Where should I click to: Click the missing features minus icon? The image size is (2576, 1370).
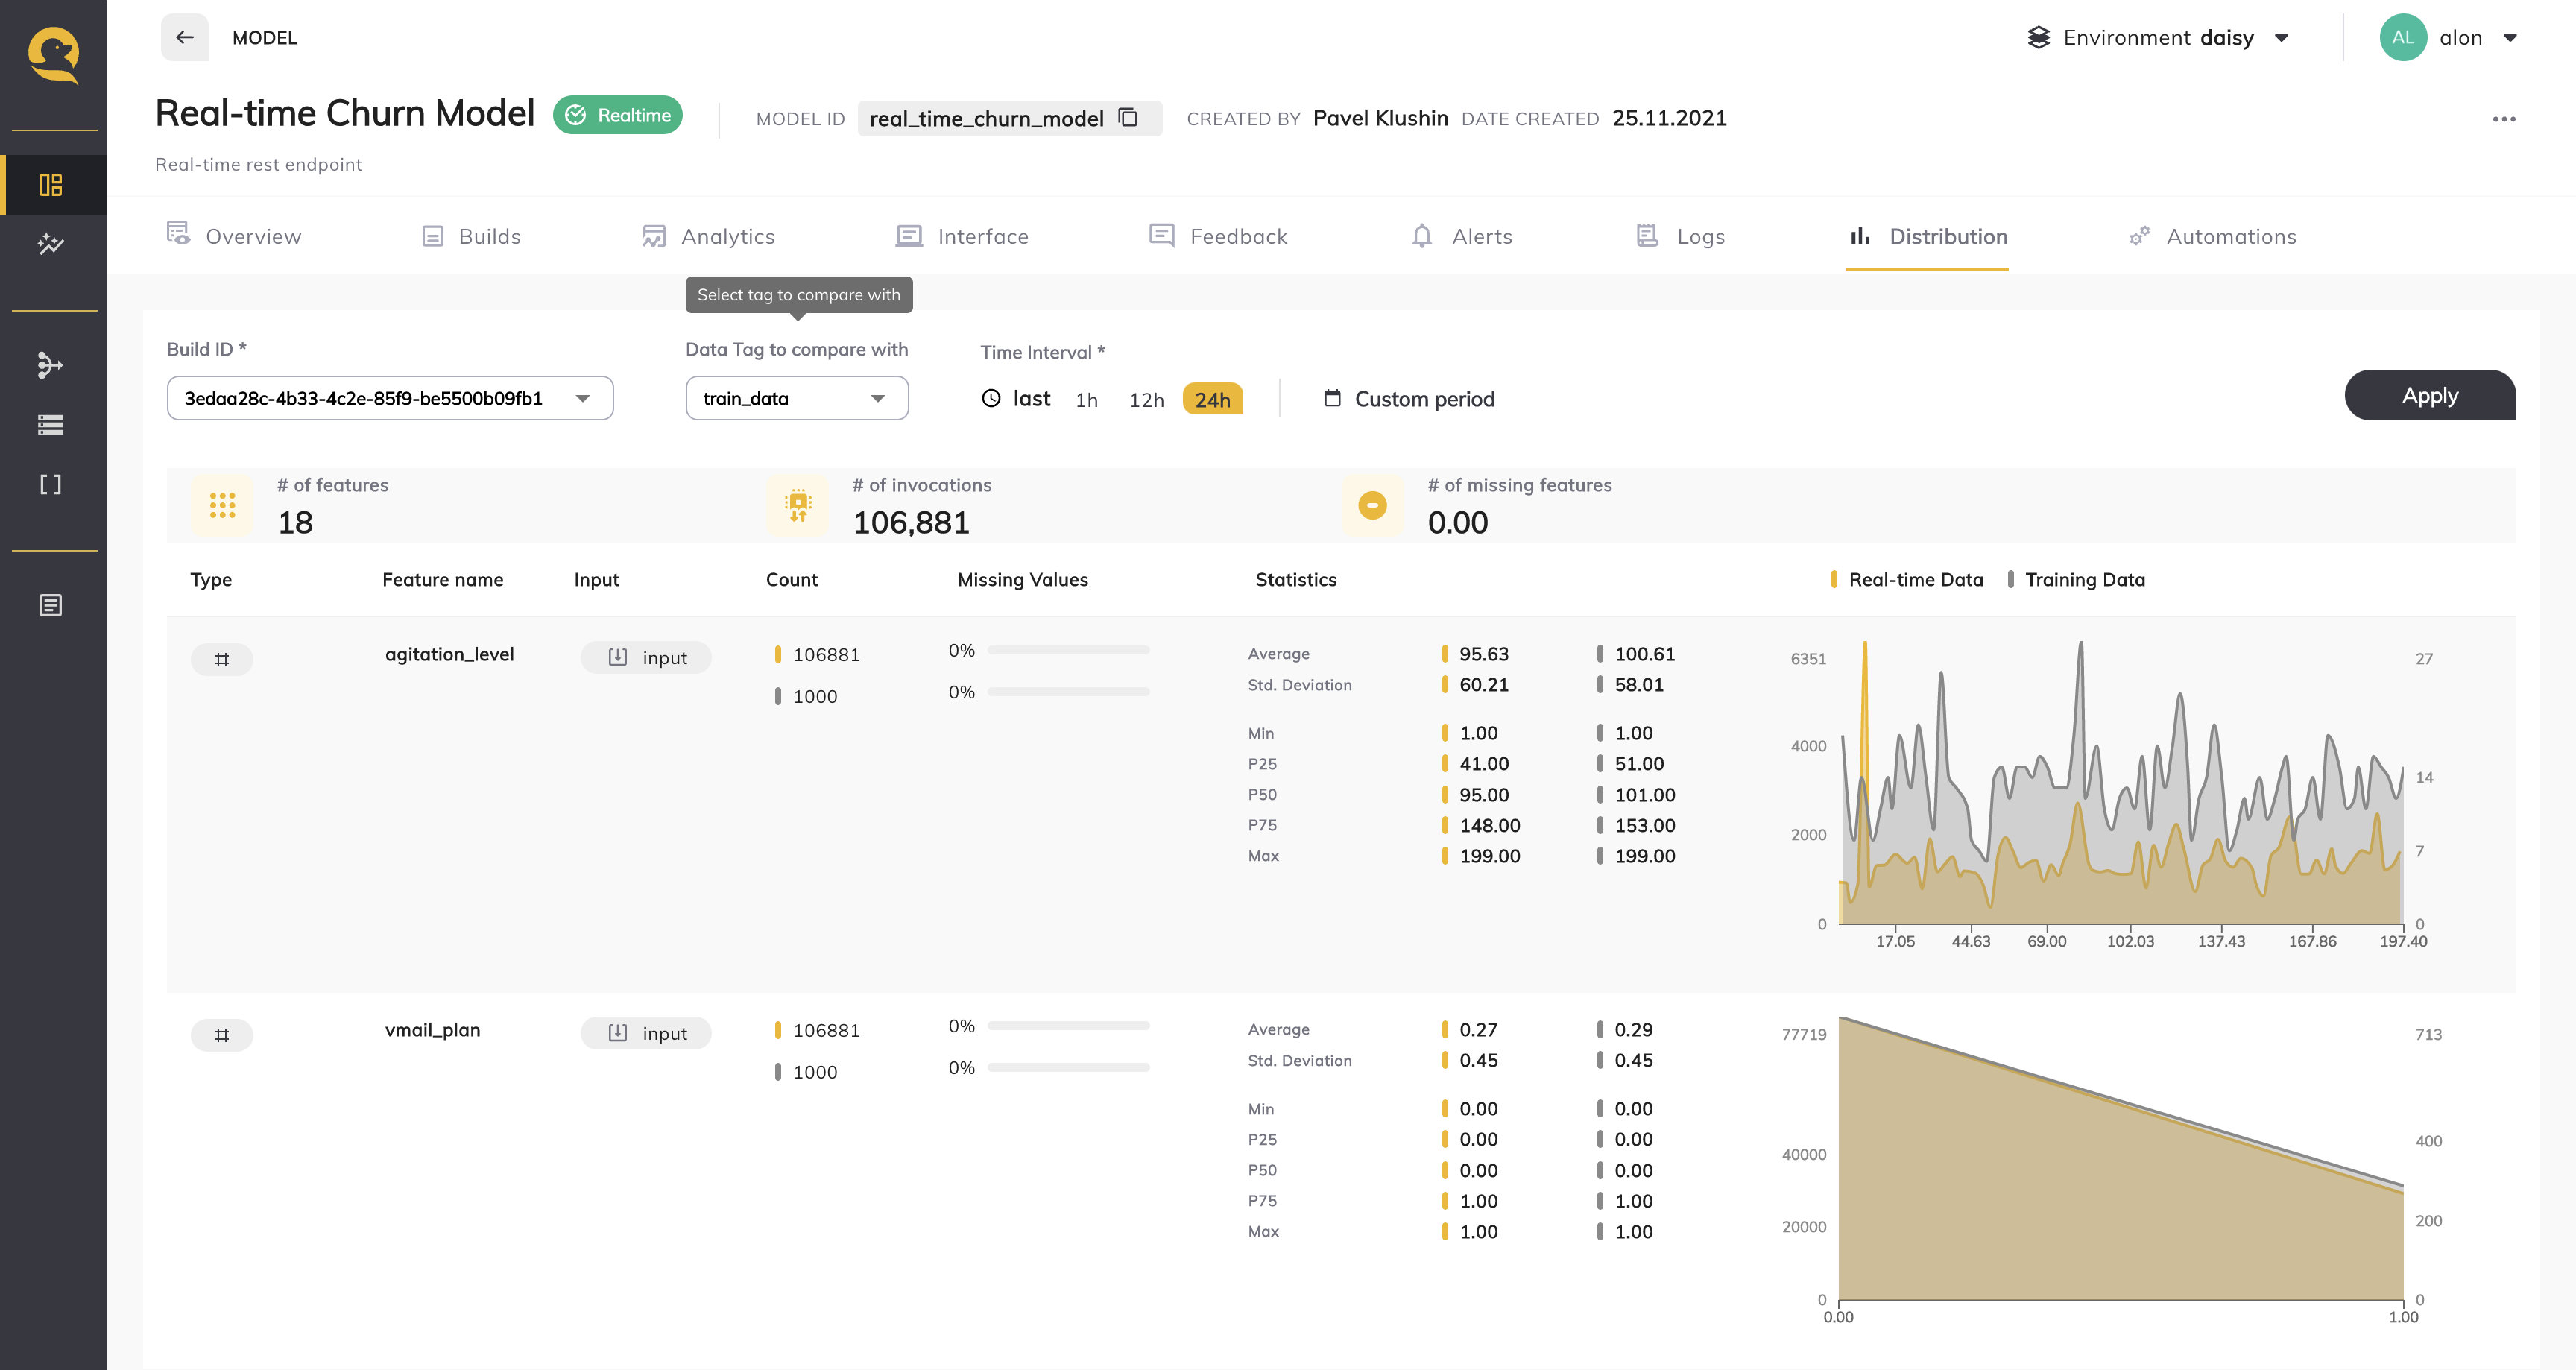pyautogui.click(x=1372, y=505)
